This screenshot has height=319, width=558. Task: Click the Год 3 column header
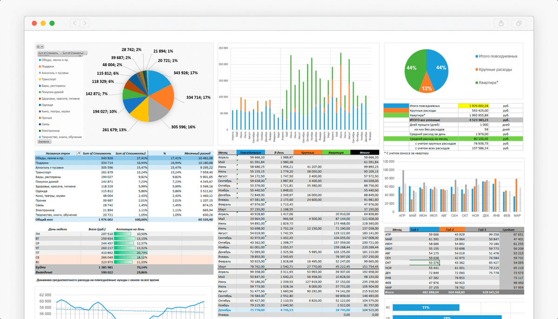pos(482,230)
